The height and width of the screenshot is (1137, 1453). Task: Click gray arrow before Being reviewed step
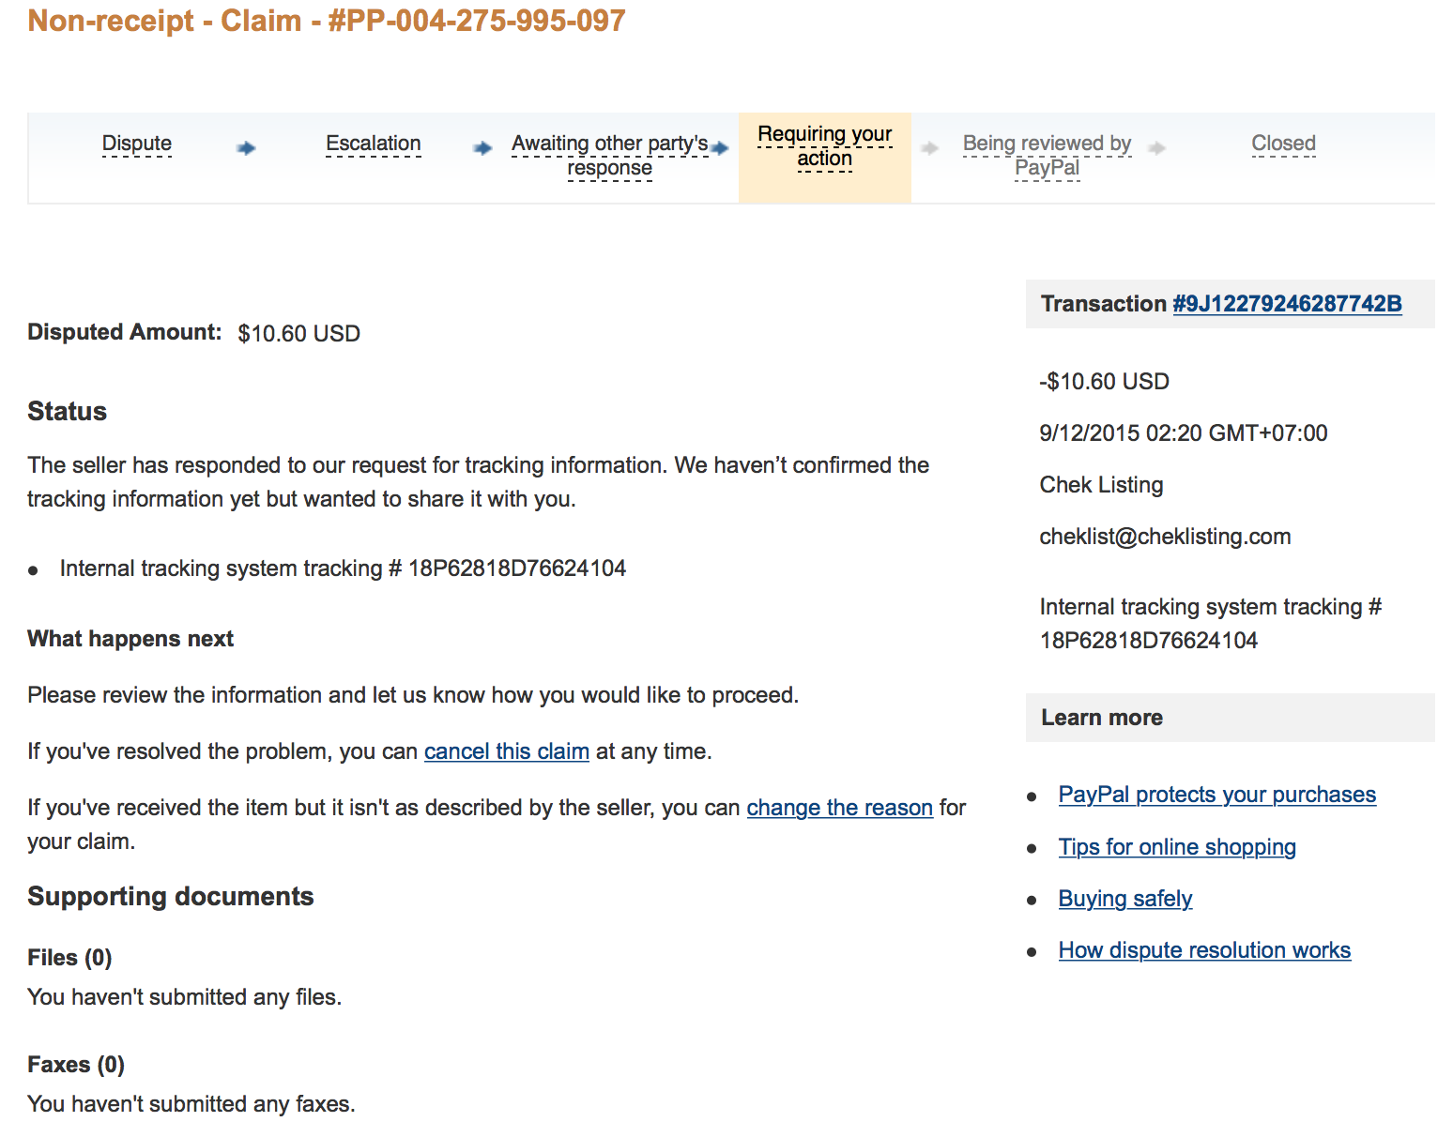click(x=930, y=148)
